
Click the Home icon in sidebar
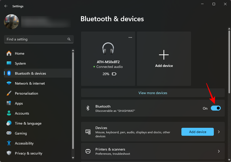pyautogui.click(x=9, y=53)
